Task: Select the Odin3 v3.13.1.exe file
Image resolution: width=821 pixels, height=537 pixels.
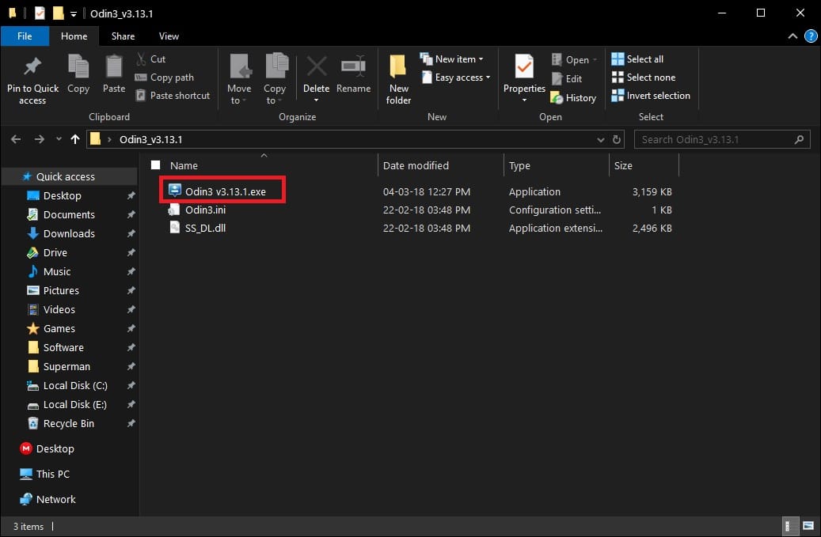Action: coord(225,191)
